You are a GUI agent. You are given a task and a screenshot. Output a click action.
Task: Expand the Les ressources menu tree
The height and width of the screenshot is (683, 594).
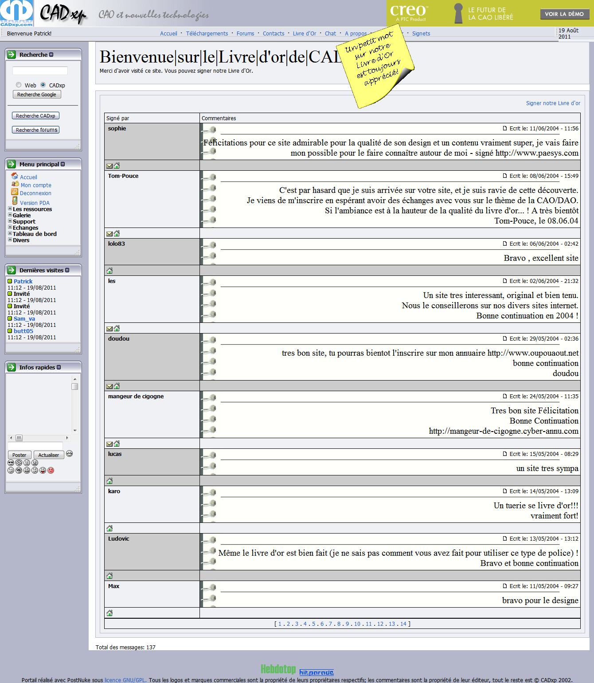click(10, 209)
